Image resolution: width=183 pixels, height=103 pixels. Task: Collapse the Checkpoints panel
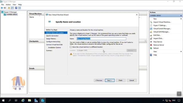pyautogui.click(x=146, y=41)
